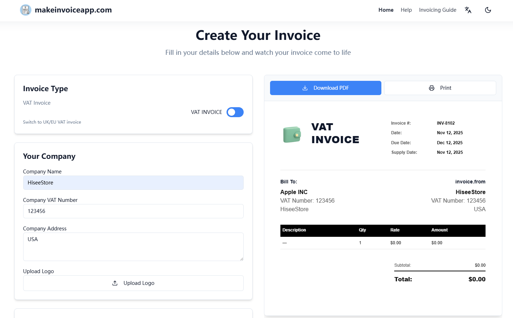Click the invoice number INV-8102 in preview
The width and height of the screenshot is (513, 318).
pos(445,123)
